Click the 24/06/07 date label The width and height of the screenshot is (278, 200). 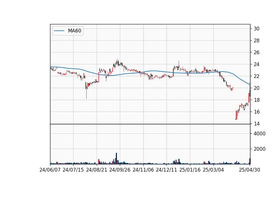point(50,170)
